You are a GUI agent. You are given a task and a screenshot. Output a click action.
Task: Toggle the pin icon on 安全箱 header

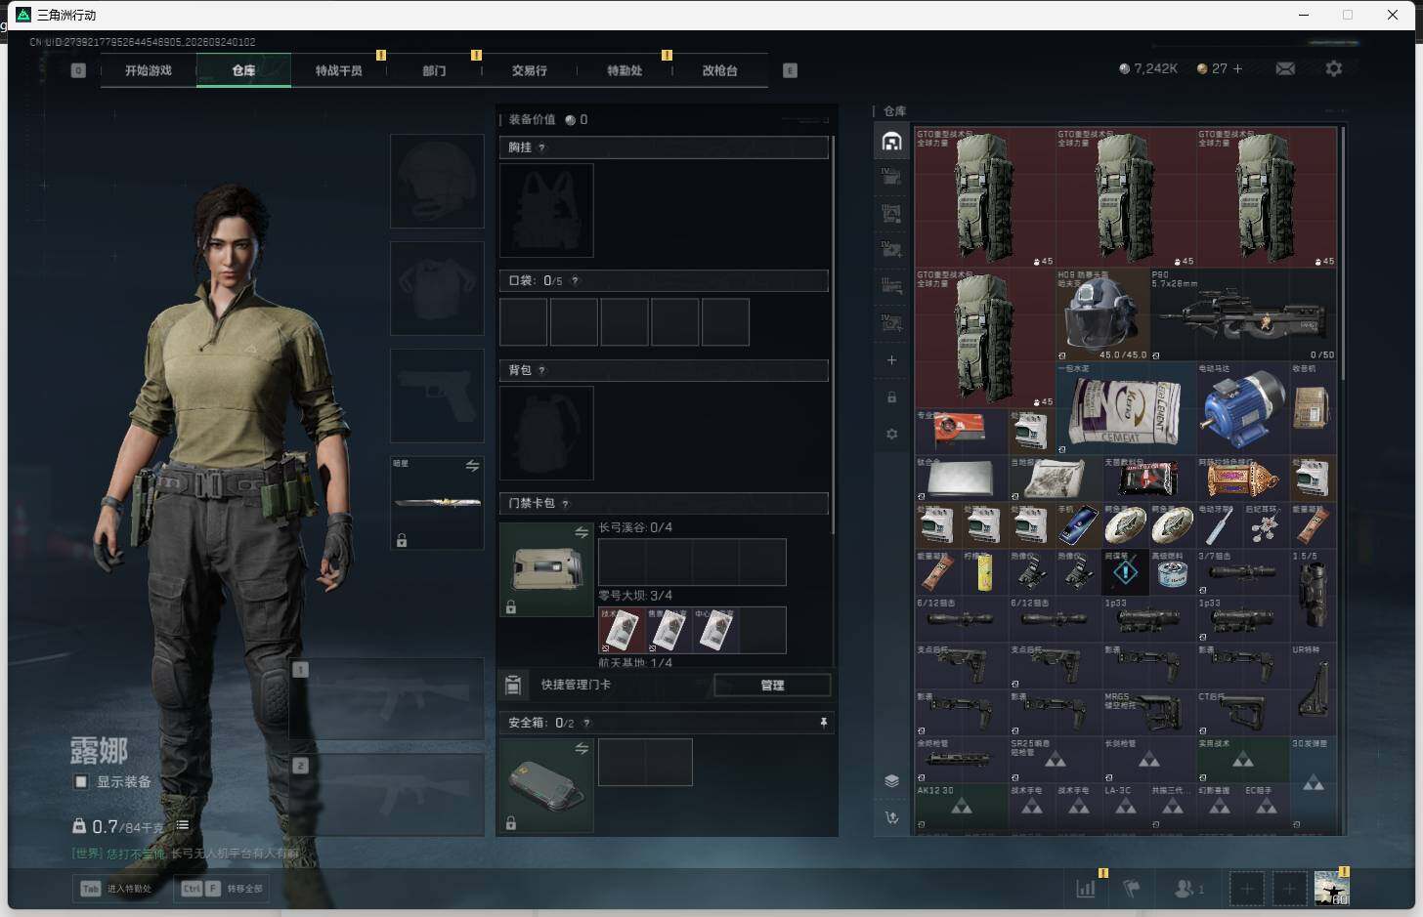pos(823,723)
